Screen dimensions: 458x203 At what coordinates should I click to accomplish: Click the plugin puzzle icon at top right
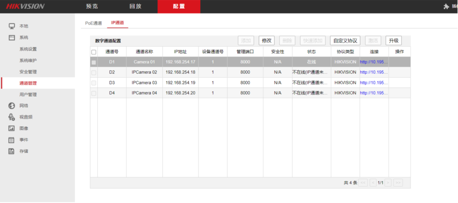[446, 6]
